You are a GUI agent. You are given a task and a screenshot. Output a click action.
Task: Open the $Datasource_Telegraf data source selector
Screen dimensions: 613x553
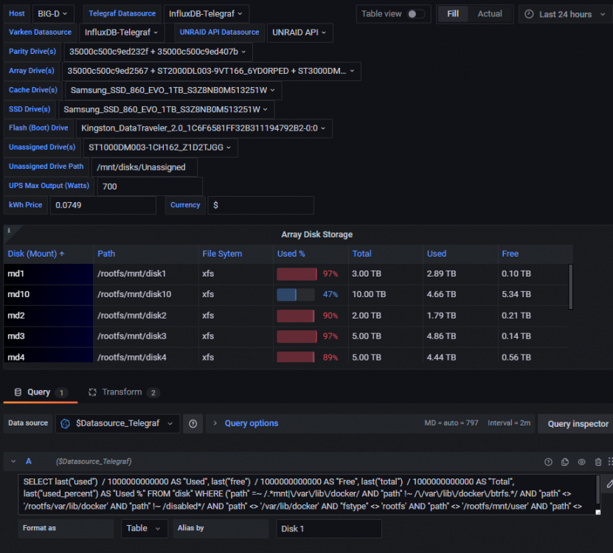point(117,424)
